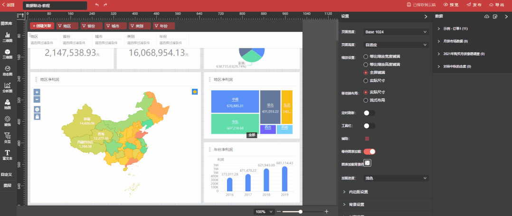Click the map lock icon

pos(37,116)
